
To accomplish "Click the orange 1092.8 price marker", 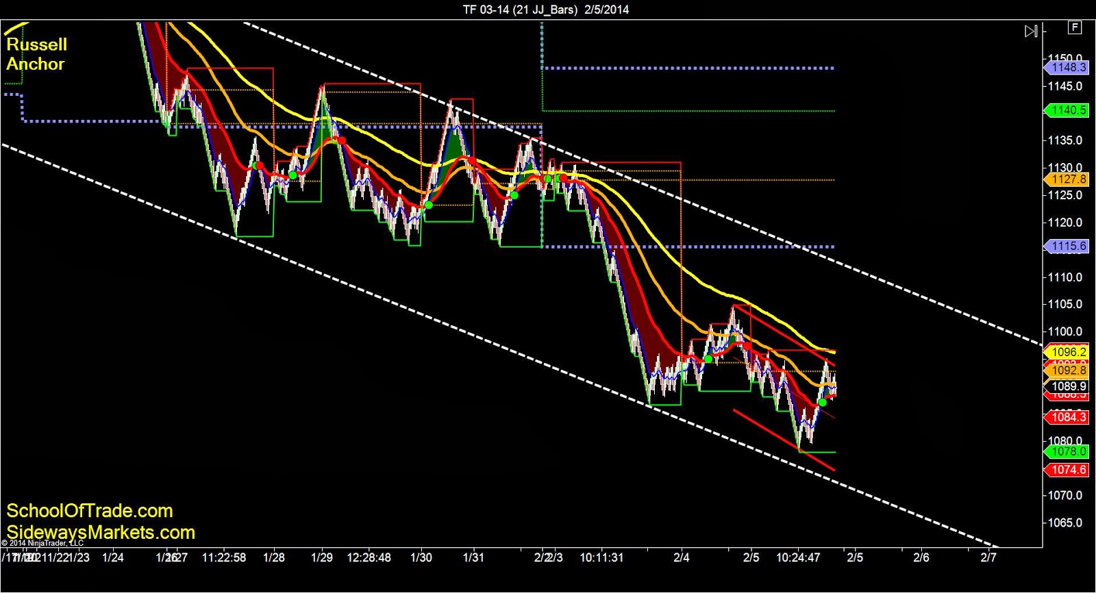I will [x=1066, y=370].
